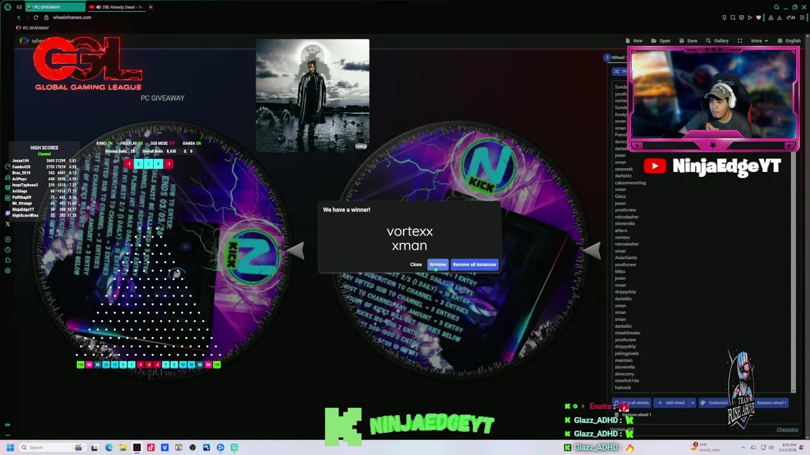Open the Aria AI icon

coord(790,17)
